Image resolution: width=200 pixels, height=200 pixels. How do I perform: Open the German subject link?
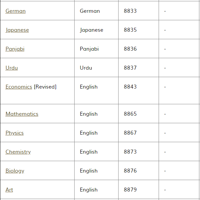point(15,11)
